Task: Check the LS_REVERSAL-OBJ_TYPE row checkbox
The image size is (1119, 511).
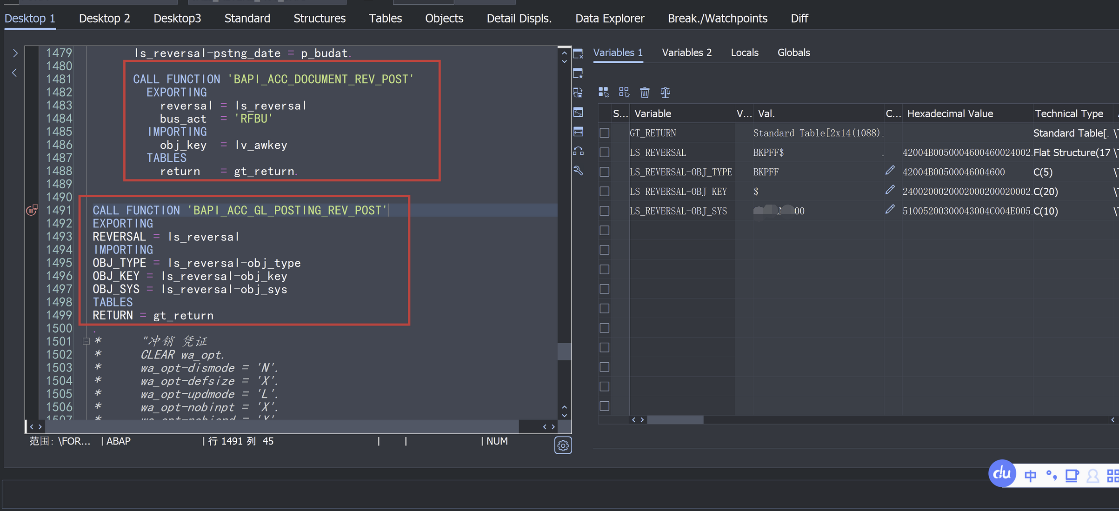Action: tap(604, 172)
